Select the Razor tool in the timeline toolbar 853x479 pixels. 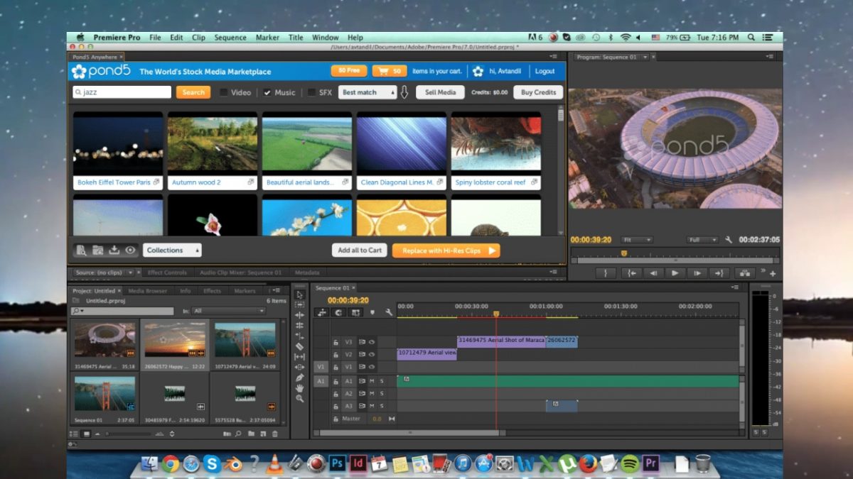[x=299, y=346]
